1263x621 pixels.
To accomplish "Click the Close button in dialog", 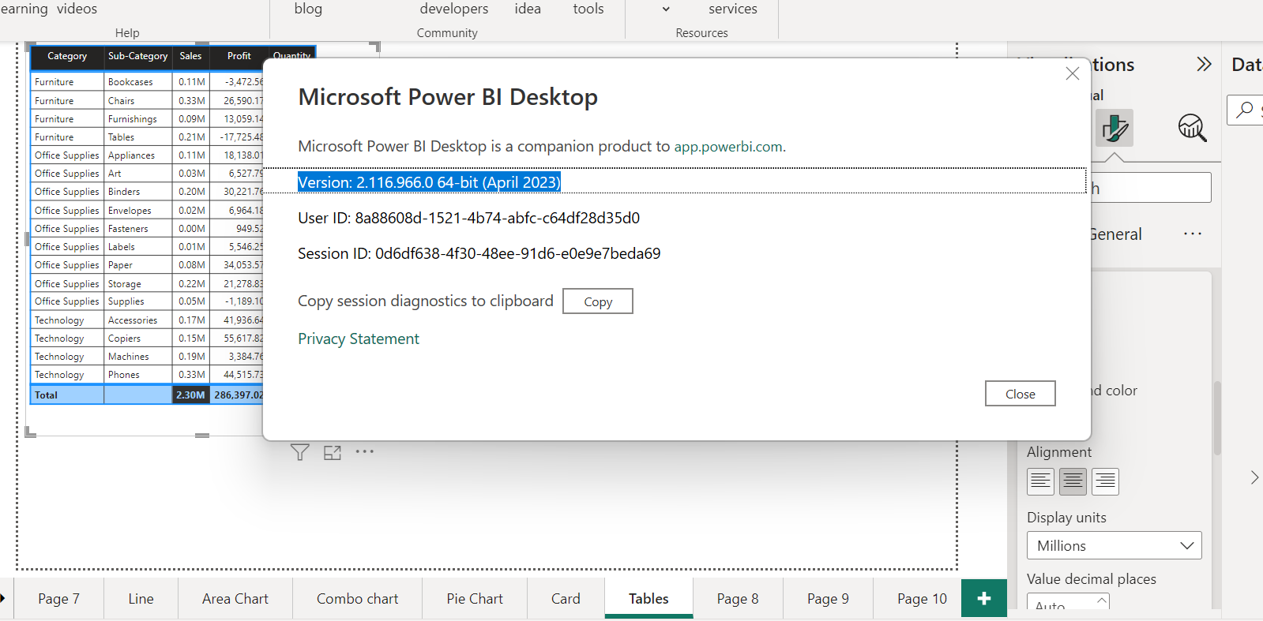I will coord(1021,394).
